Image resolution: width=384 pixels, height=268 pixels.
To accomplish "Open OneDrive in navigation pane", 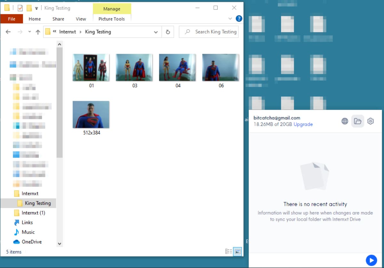I will [x=32, y=242].
